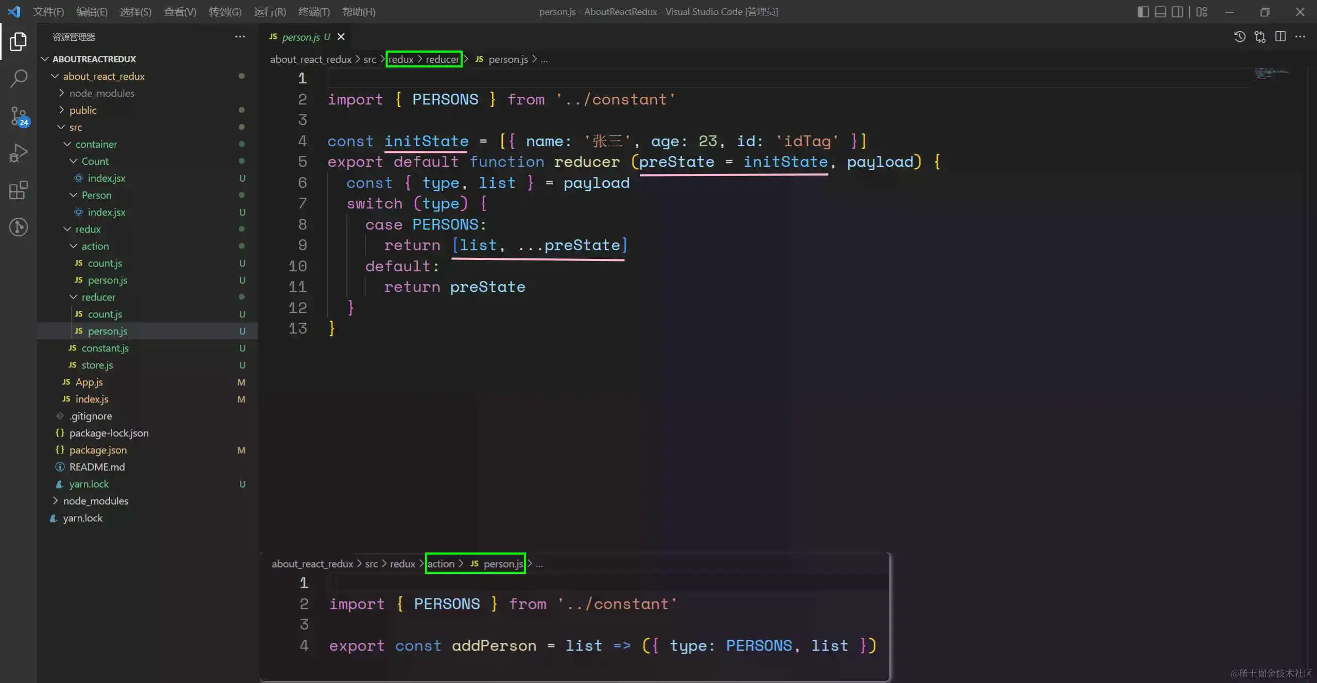Click about_react_redux in top breadcrumb
This screenshot has height=683, width=1317.
click(311, 59)
